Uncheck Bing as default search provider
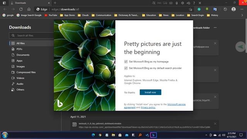The height and width of the screenshot is (139, 247). point(126,68)
